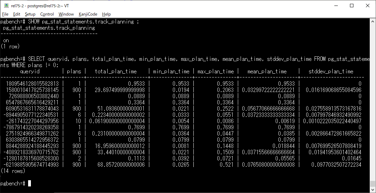
Task: Close the rel75-2 terminal window
Action: 368,6
